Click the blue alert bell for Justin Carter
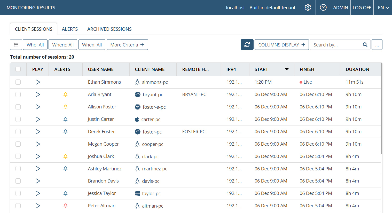This screenshot has height=213, width=392. click(x=66, y=119)
